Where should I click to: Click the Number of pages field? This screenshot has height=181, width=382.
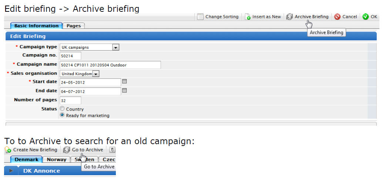point(70,100)
